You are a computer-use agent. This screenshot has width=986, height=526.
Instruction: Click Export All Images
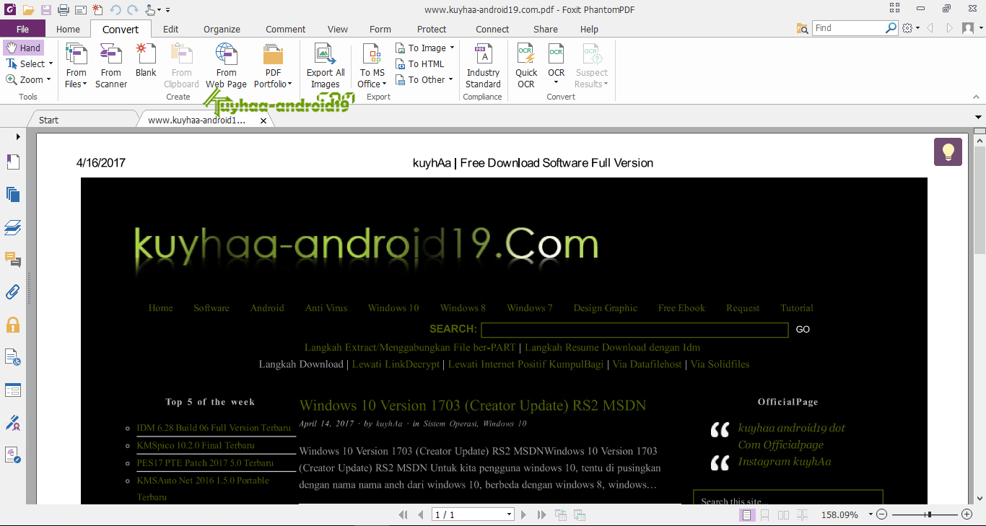pyautogui.click(x=326, y=66)
